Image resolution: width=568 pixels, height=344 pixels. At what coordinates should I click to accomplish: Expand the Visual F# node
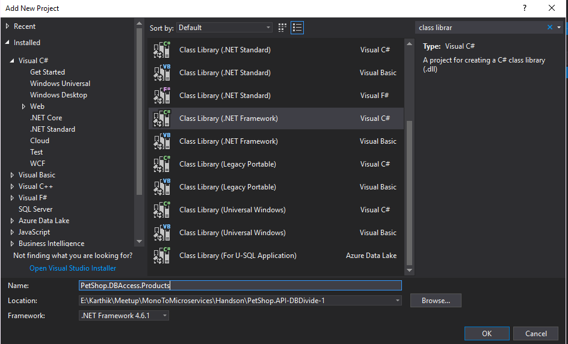tap(12, 198)
